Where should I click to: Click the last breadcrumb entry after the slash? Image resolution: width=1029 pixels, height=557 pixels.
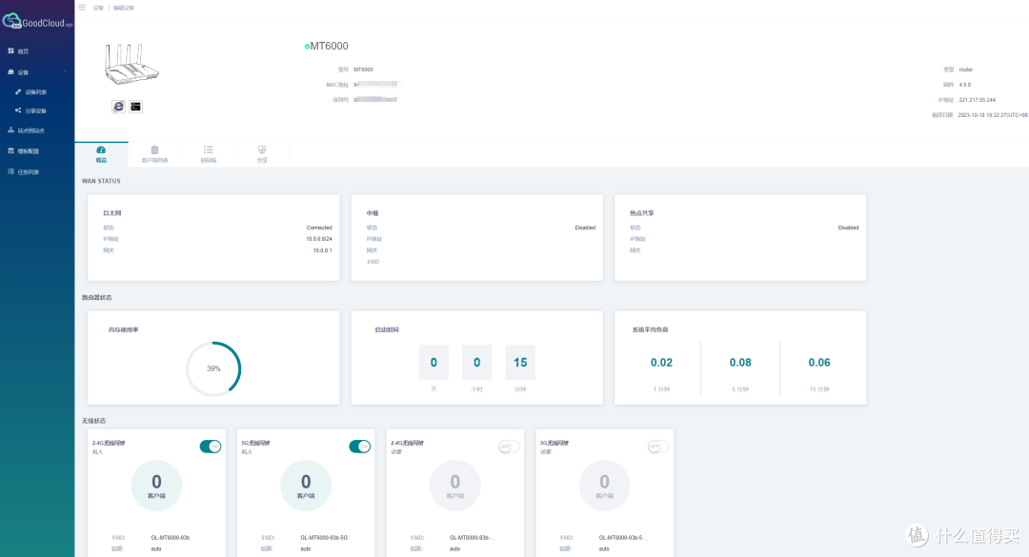click(x=123, y=8)
